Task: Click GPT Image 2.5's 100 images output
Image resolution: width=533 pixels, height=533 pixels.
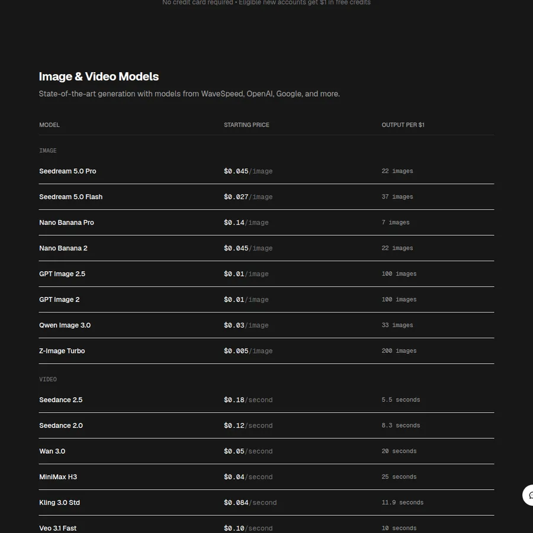Action: coord(399,274)
